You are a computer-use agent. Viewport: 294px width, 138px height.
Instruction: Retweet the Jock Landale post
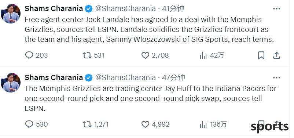tap(87, 55)
